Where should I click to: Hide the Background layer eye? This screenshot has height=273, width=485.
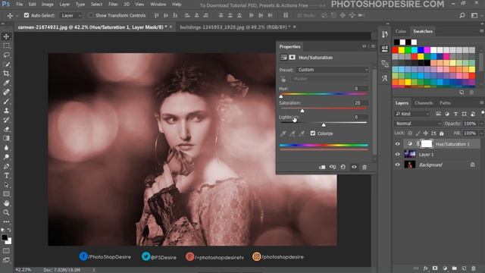click(x=397, y=165)
